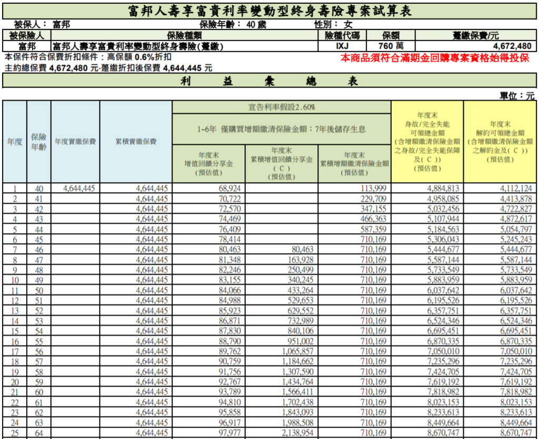The height and width of the screenshot is (439, 539).
Task: Click surrender value 5,054,797
Action: [516, 230]
